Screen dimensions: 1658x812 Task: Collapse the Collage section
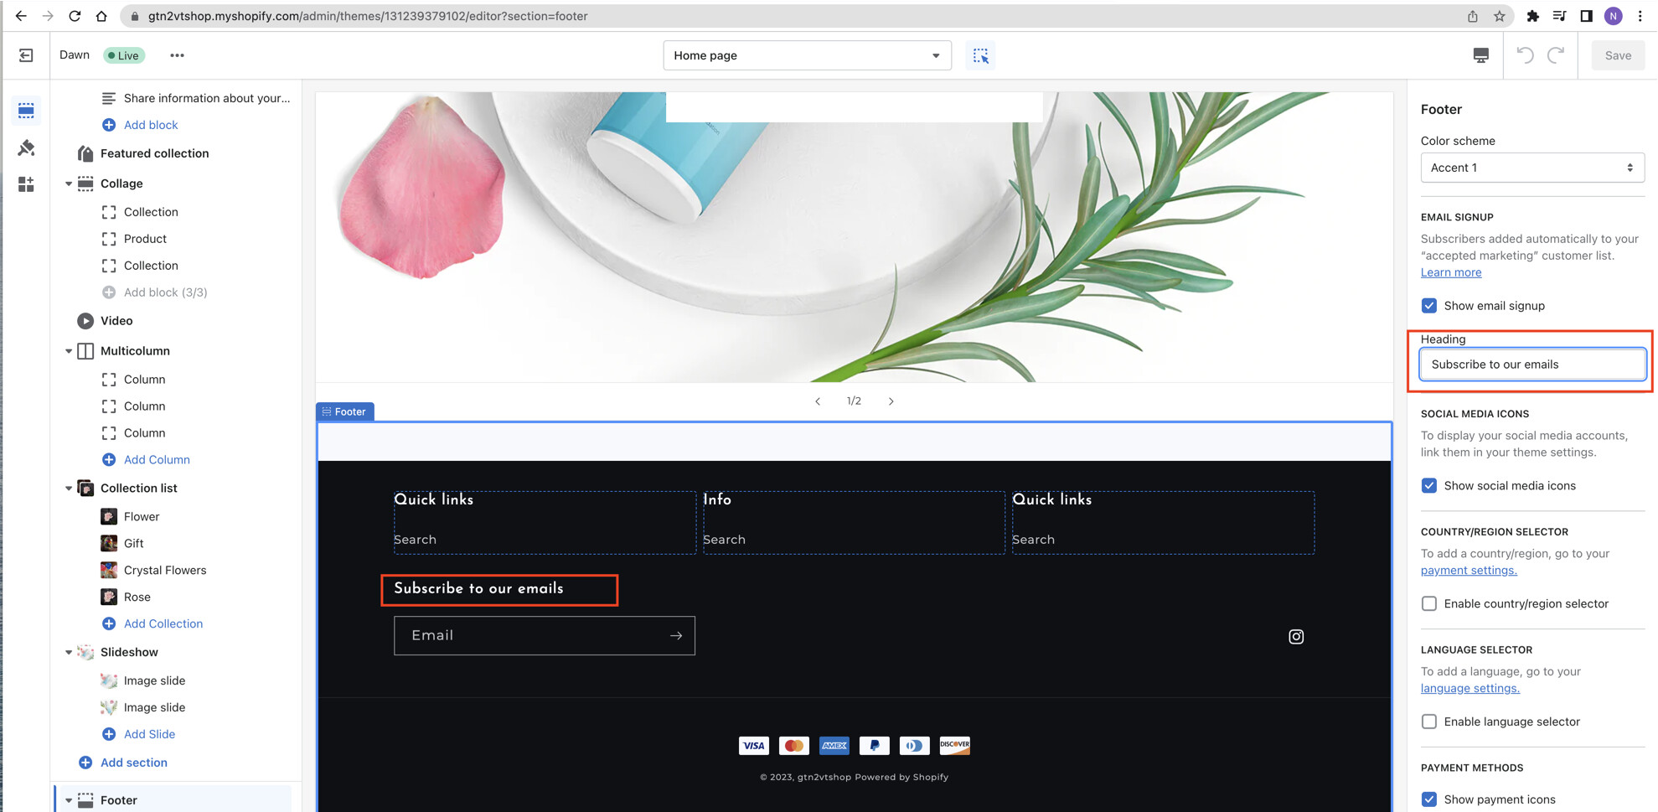tap(69, 184)
